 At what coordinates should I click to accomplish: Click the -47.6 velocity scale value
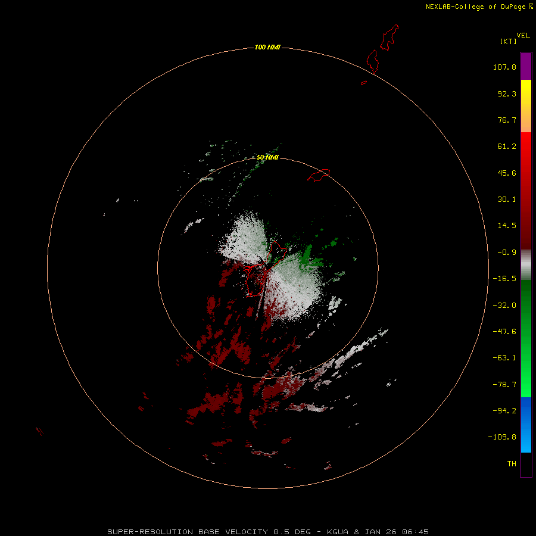tap(504, 332)
